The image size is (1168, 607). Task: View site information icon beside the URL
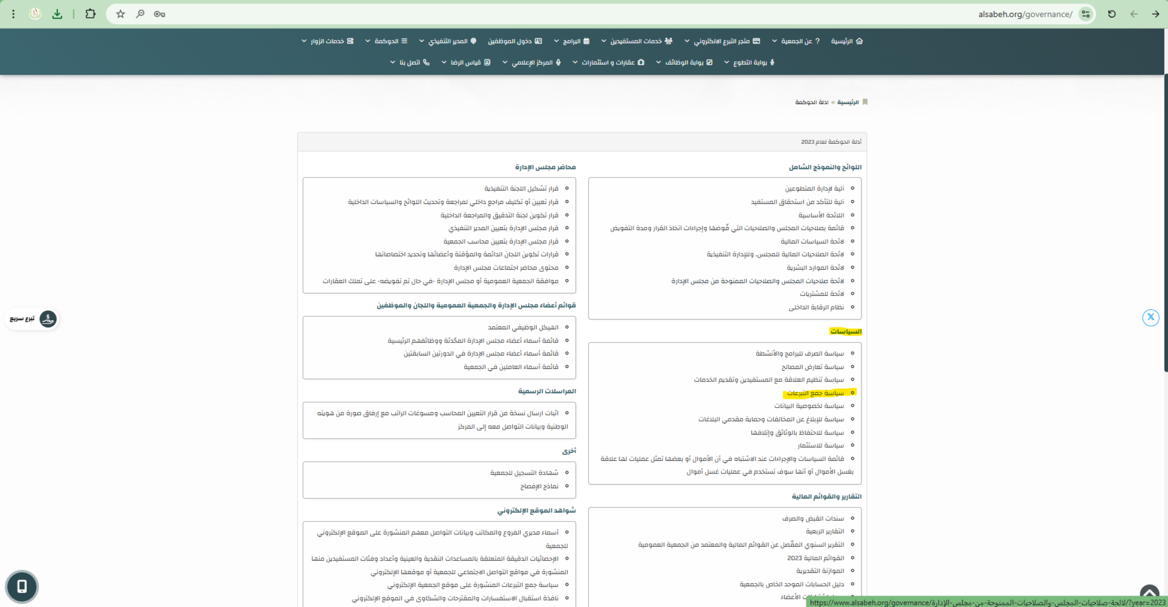click(x=1086, y=14)
